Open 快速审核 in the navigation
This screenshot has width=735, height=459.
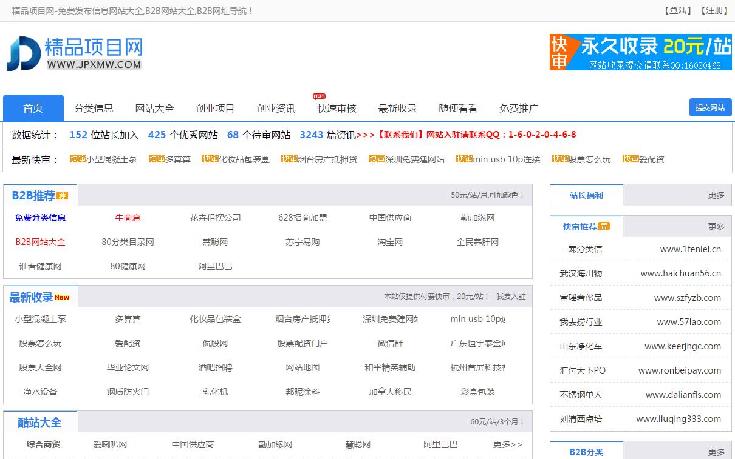[x=337, y=108]
